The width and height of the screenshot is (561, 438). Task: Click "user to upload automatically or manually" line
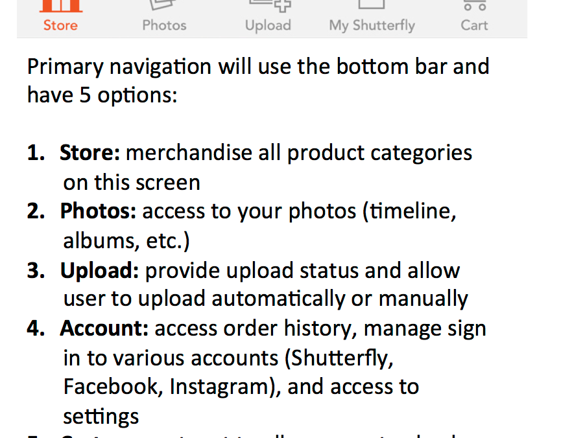(x=265, y=299)
